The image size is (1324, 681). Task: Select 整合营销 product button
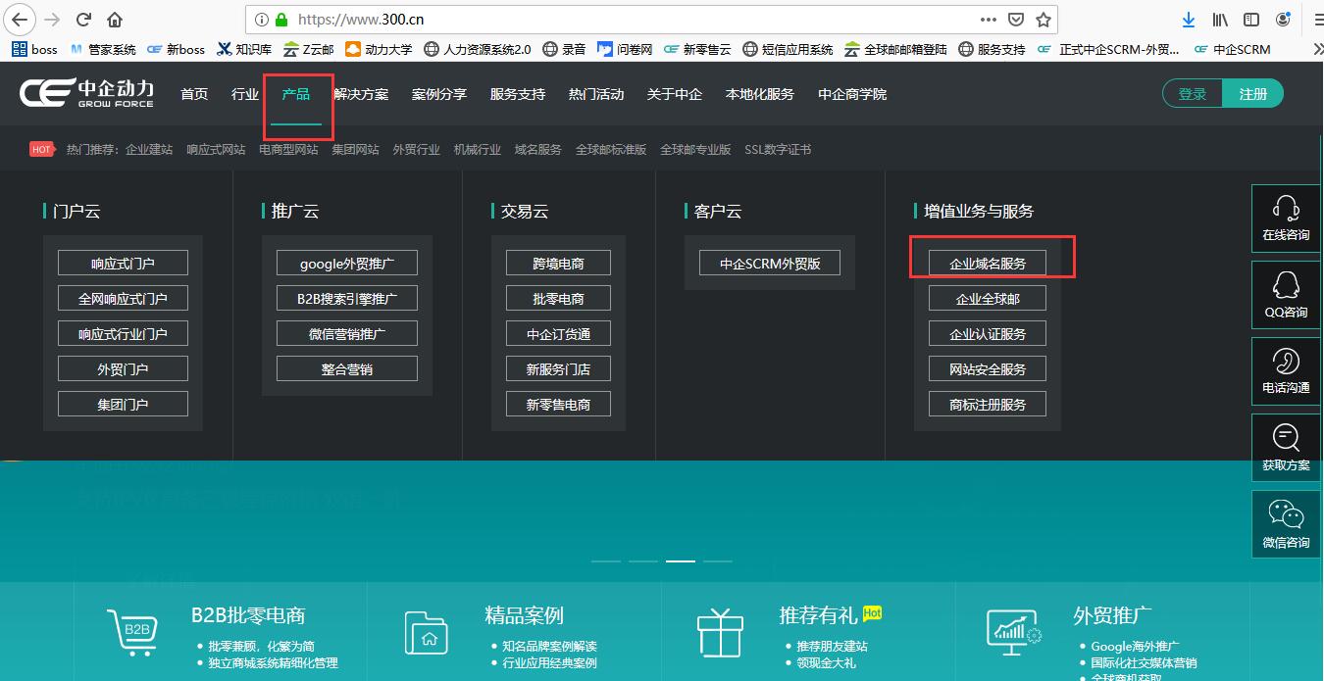click(x=347, y=368)
